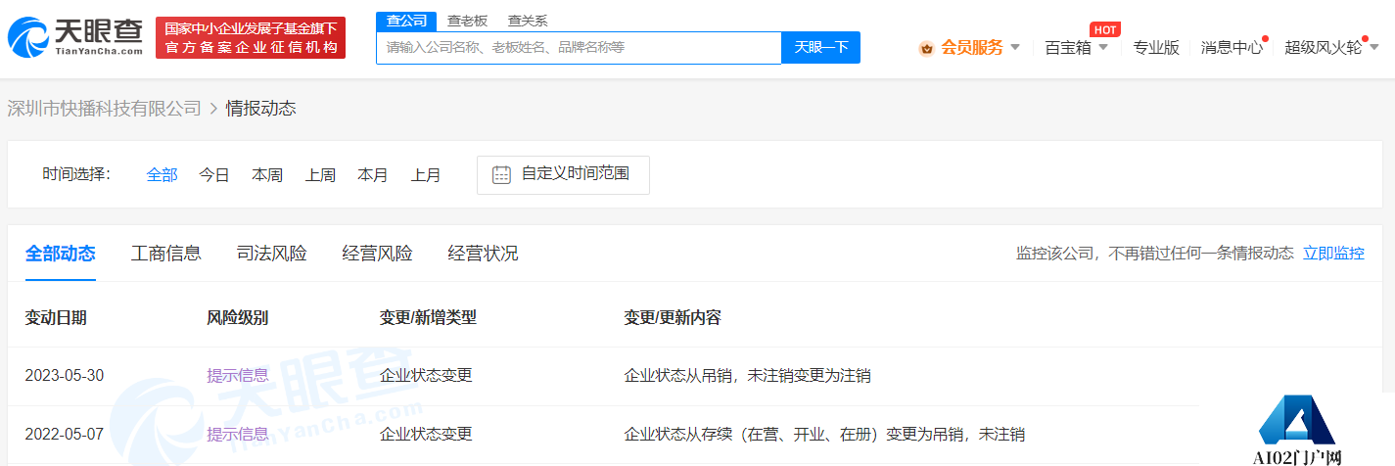1395x466 pixels.
Task: Select the date 2023-05-30
Action: (x=65, y=375)
